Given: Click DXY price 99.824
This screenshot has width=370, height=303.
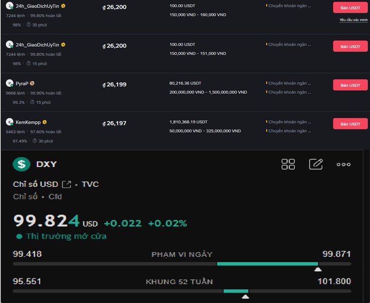Looking at the screenshot, I should [x=46, y=221].
